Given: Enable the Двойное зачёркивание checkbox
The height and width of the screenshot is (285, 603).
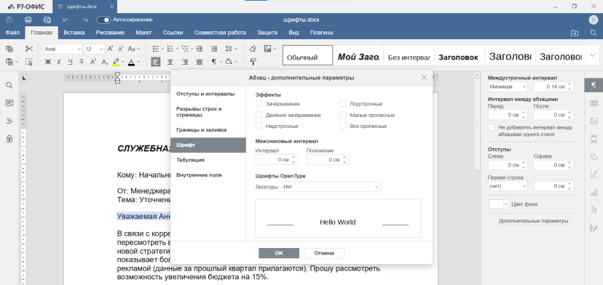Looking at the screenshot, I should point(259,115).
